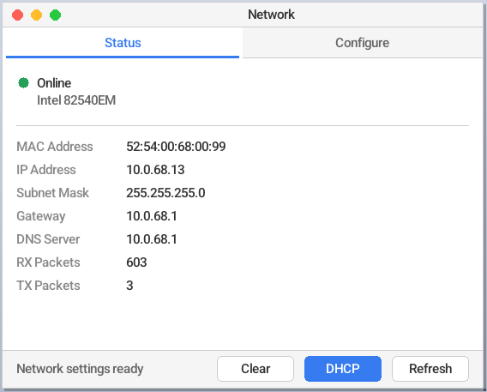Click the Network window title

click(x=271, y=15)
